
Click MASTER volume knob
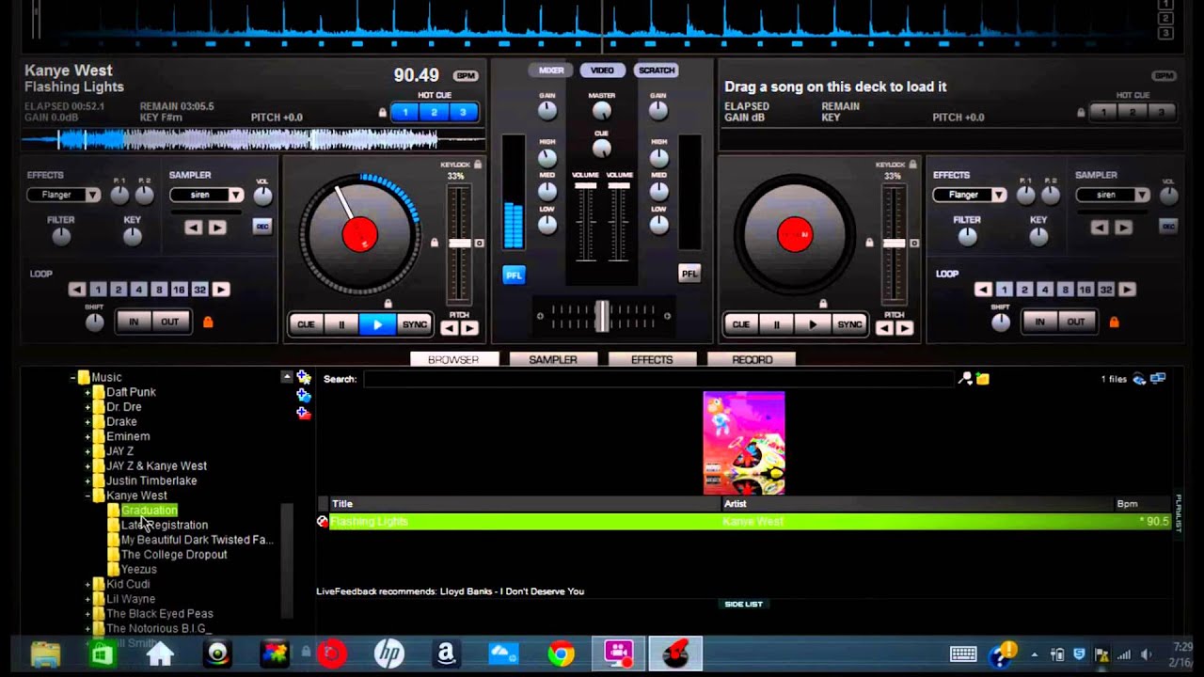click(x=602, y=111)
